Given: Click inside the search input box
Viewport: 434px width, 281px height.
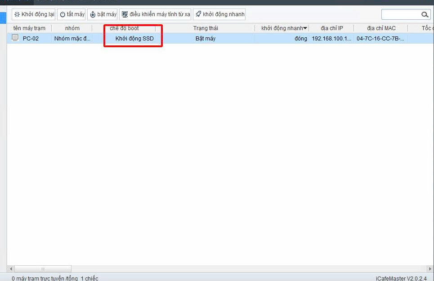Looking at the screenshot, I should [400, 15].
